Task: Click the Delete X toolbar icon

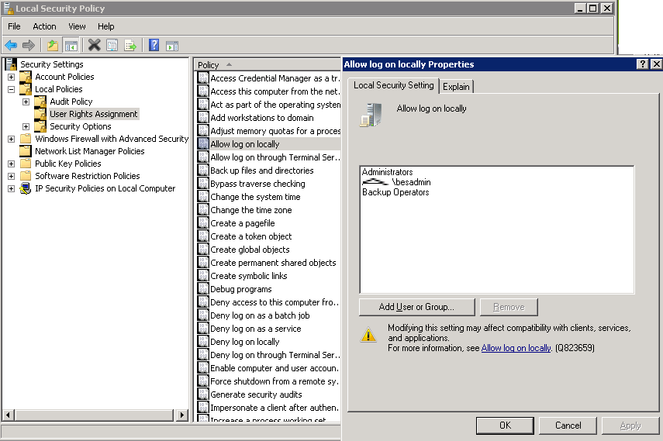Action: [94, 46]
